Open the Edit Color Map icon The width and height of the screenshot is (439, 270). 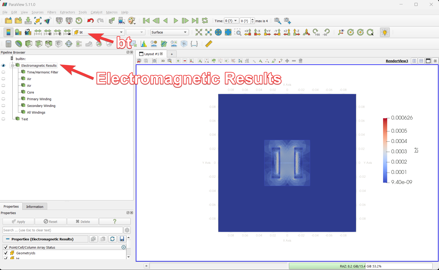coord(18,32)
